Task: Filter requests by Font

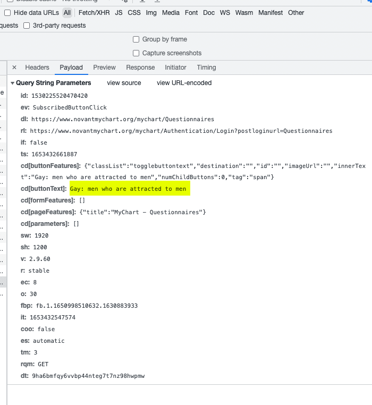Action: click(x=191, y=13)
